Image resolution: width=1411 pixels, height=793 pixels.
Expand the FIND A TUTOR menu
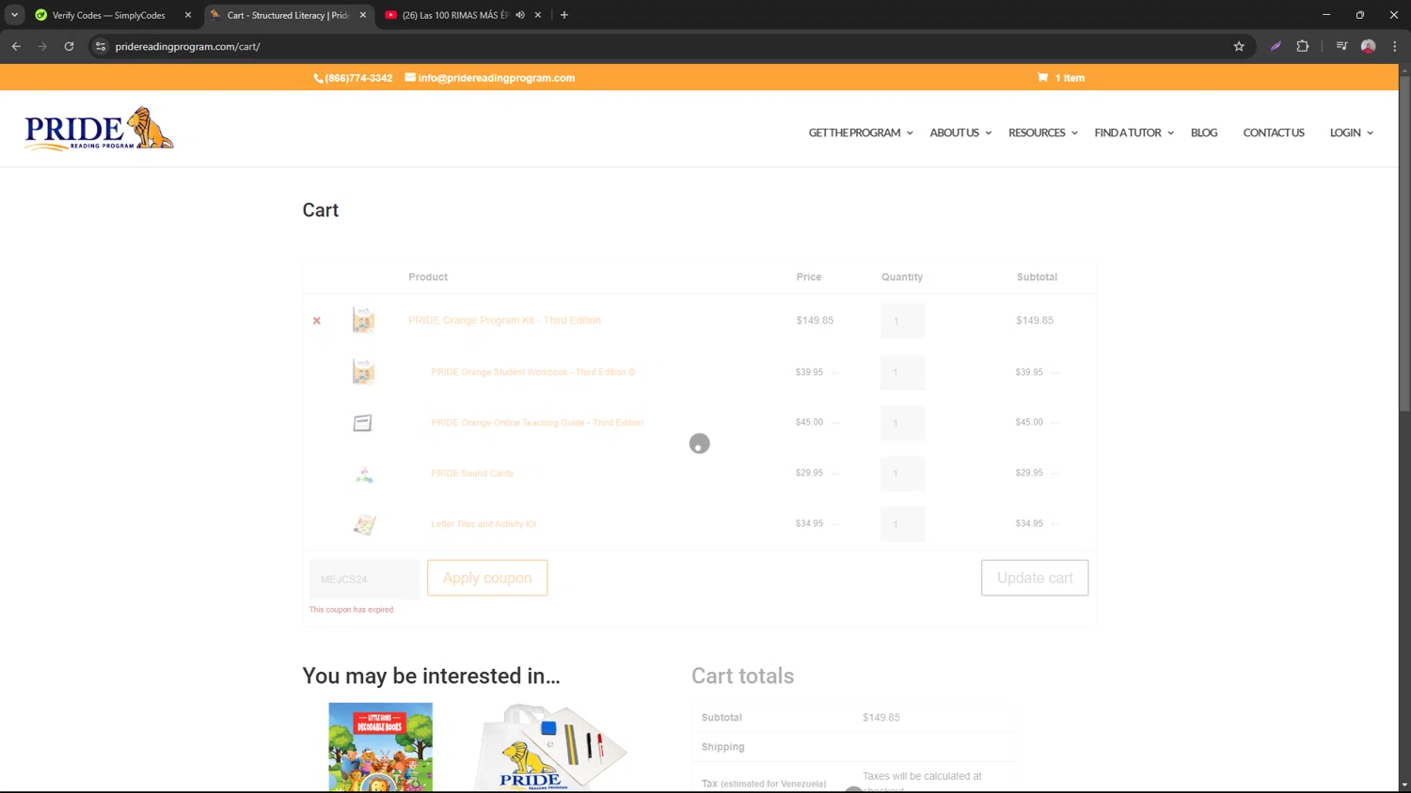[x=1134, y=132]
